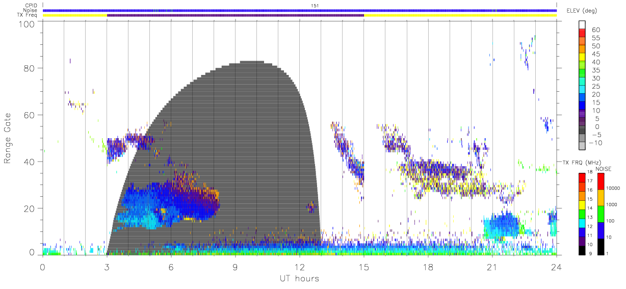Click the cyan 12-13 MHz TX FRQ swatch
626x289 pixels.
tap(582, 223)
